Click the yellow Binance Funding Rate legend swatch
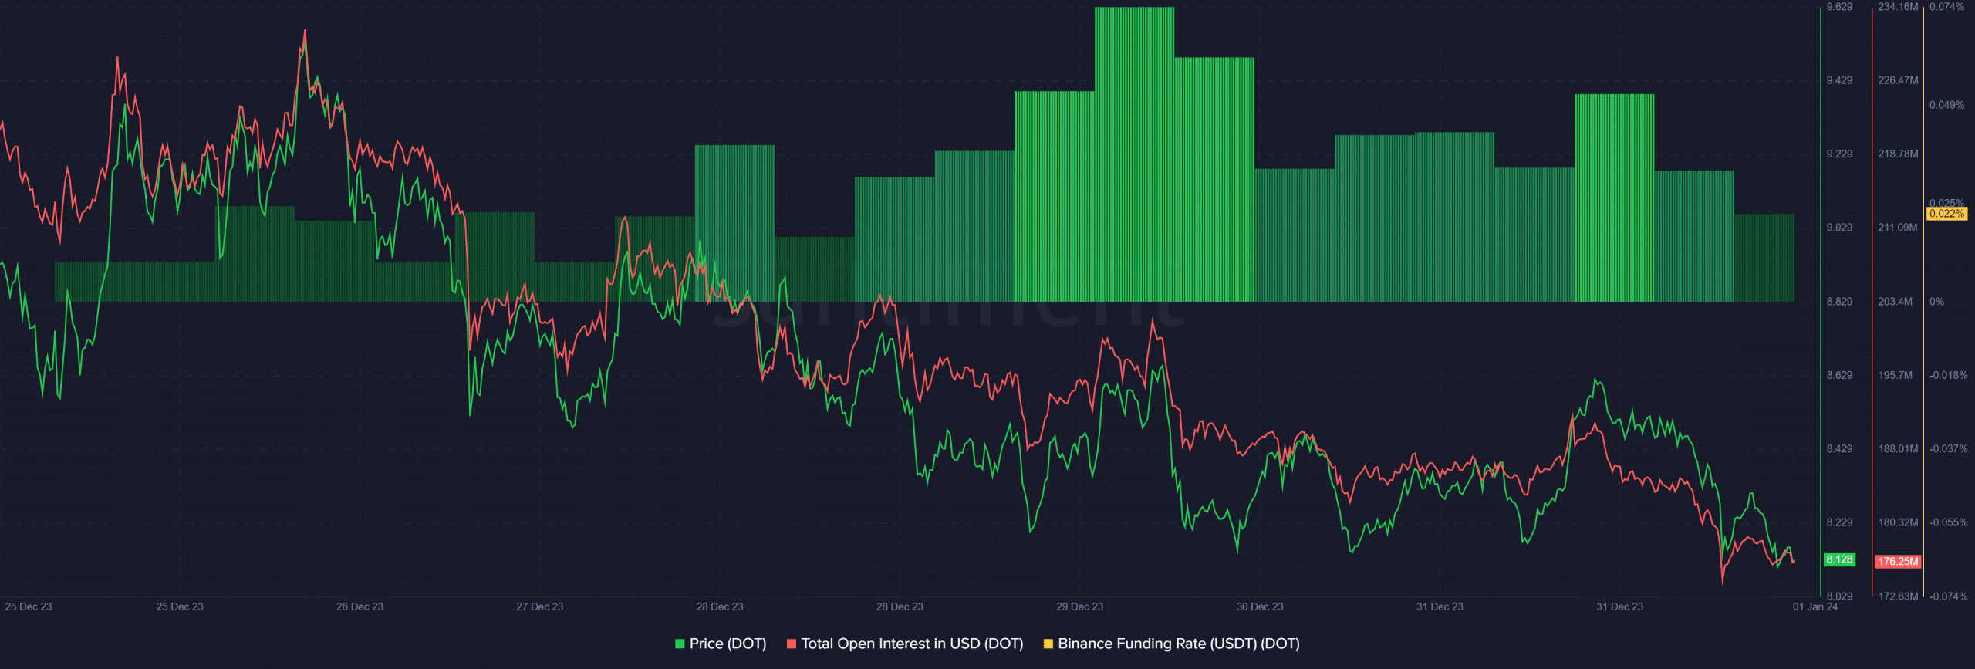 pyautogui.click(x=1048, y=644)
